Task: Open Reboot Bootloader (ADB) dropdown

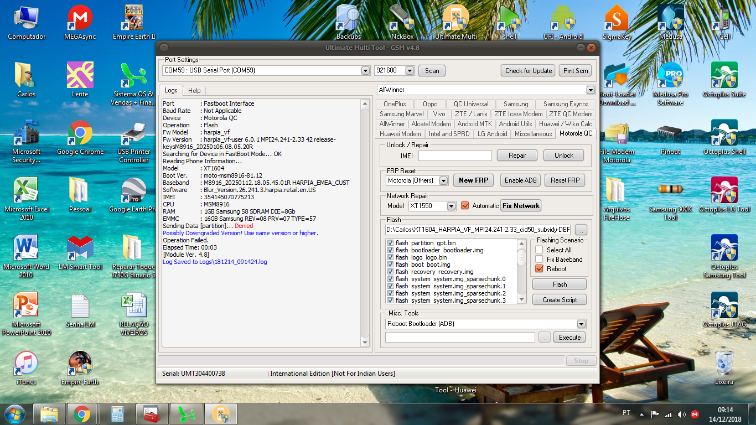Action: (581, 324)
